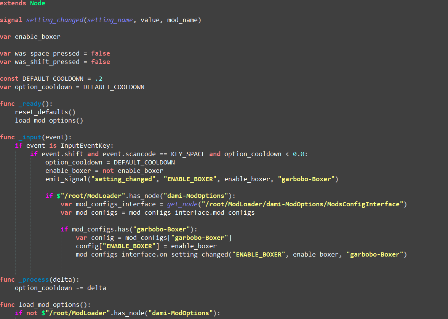
Task: Click the 'var was_shift_pressed = false' line
Action: click(x=55, y=62)
